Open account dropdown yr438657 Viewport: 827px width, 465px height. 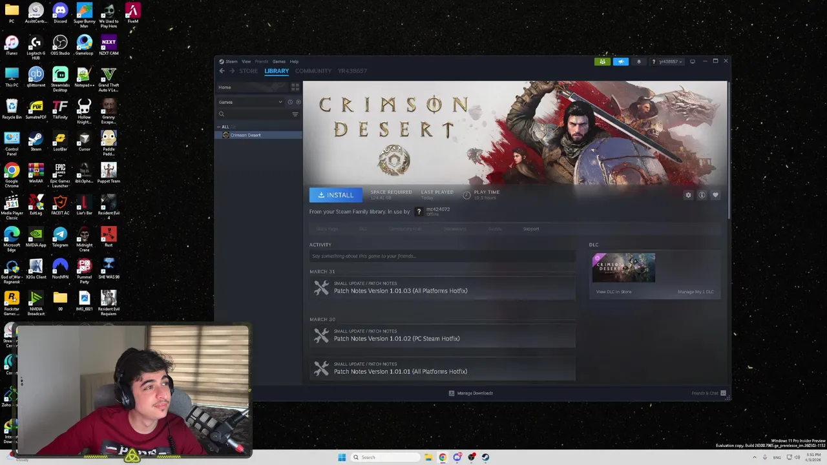pos(665,61)
